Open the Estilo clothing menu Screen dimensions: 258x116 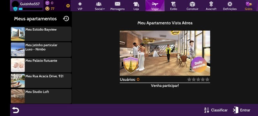pyautogui.click(x=174, y=6)
